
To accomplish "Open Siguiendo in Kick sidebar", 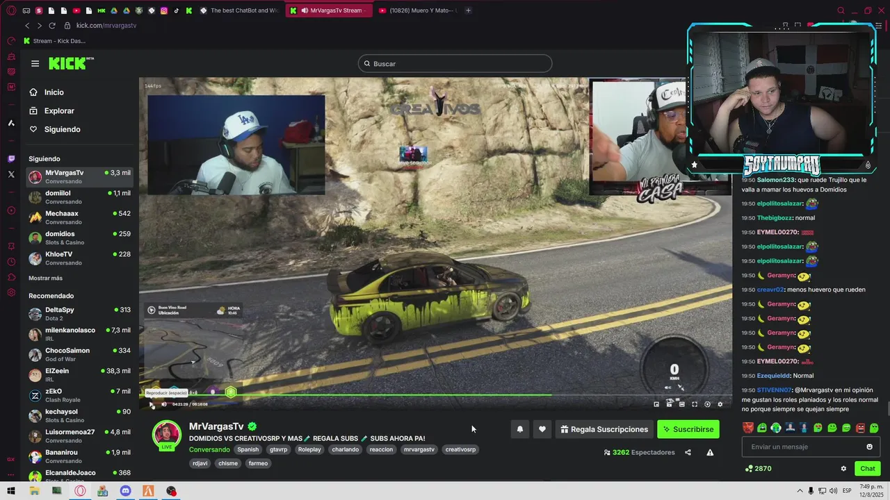I will coord(56,129).
